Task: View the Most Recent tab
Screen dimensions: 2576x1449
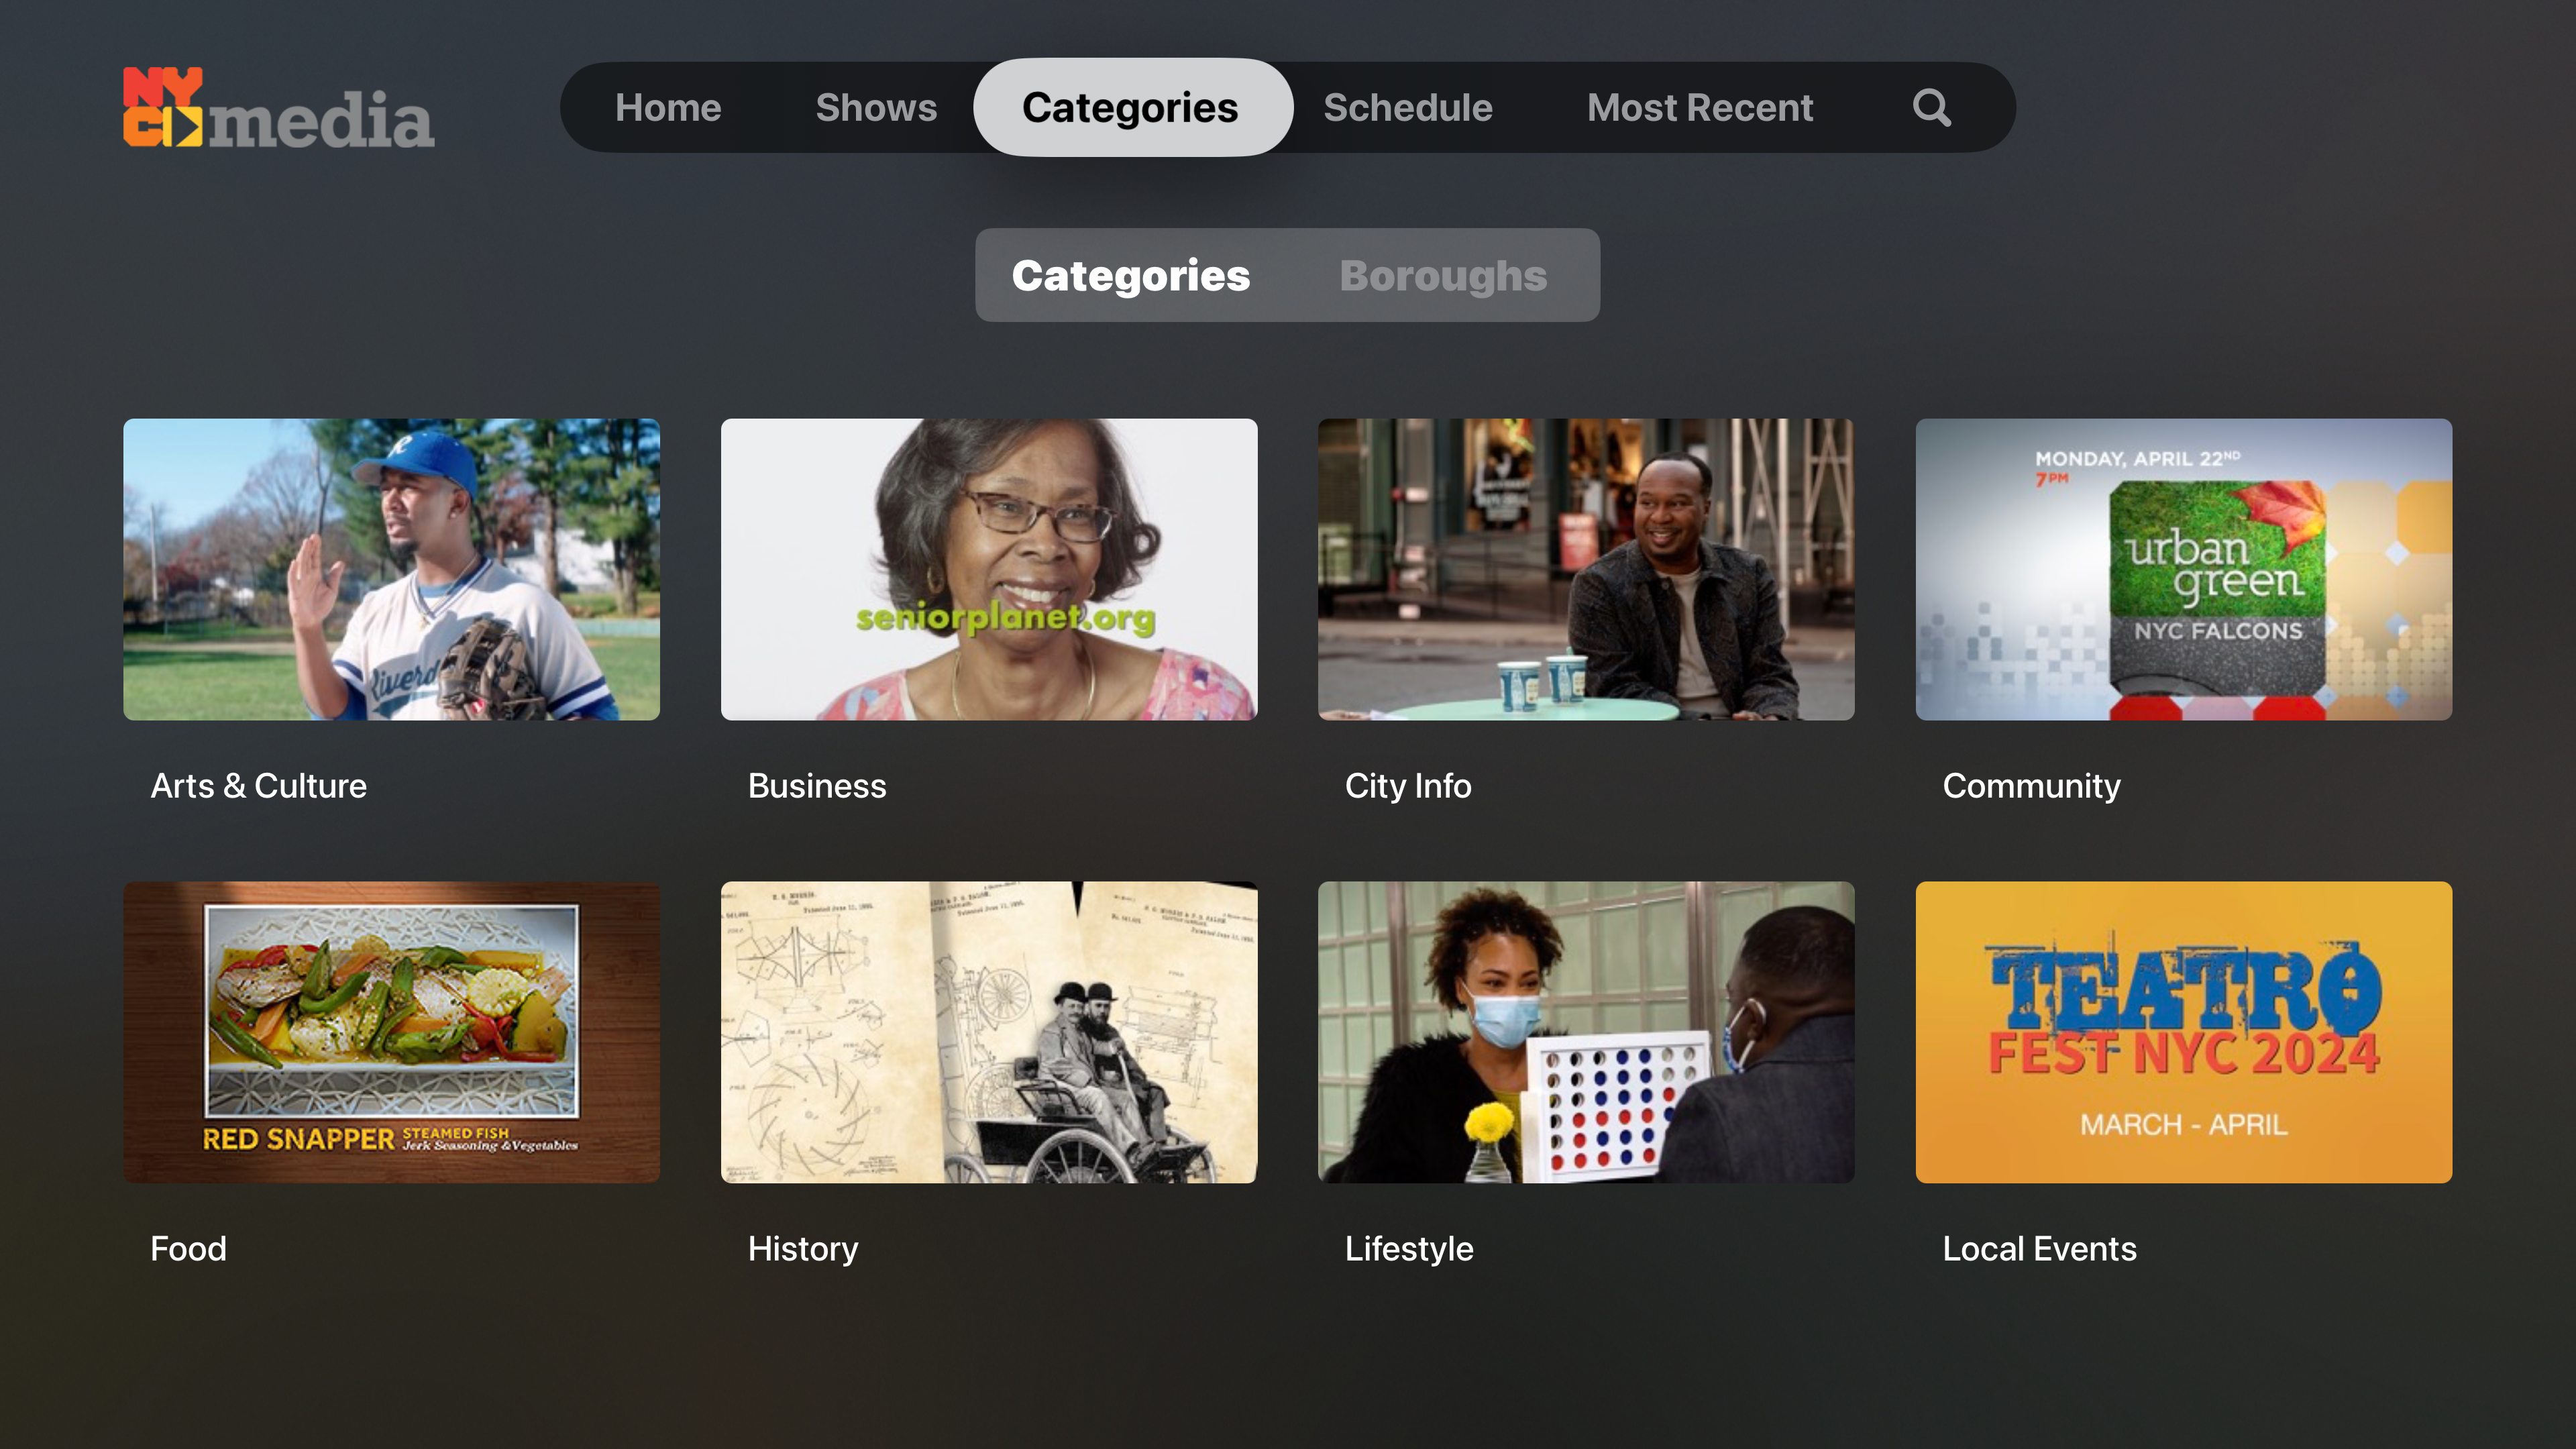Action: (1700, 107)
